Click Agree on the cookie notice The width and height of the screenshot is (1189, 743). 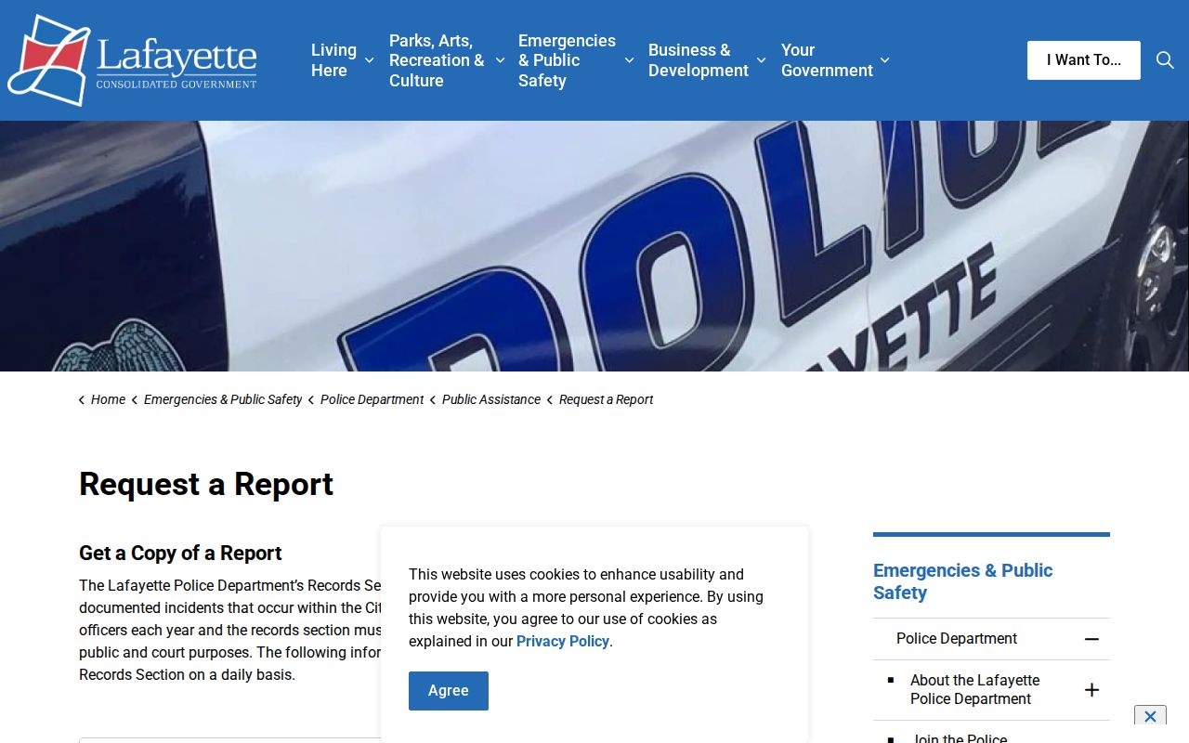pos(449,691)
